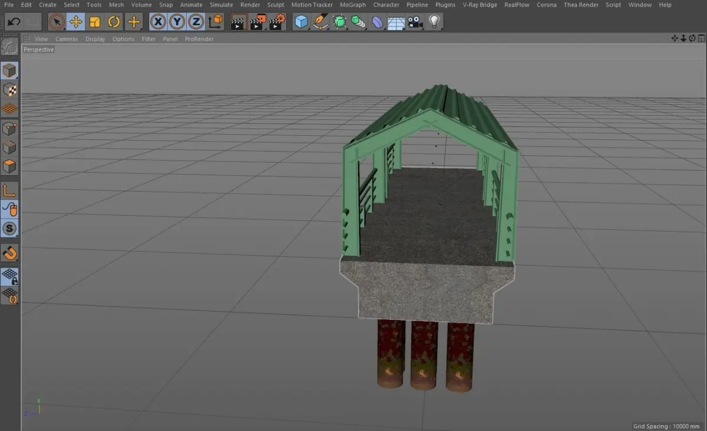The width and height of the screenshot is (707, 431).
Task: Open the Motion Tracker menu
Action: [x=312, y=5]
